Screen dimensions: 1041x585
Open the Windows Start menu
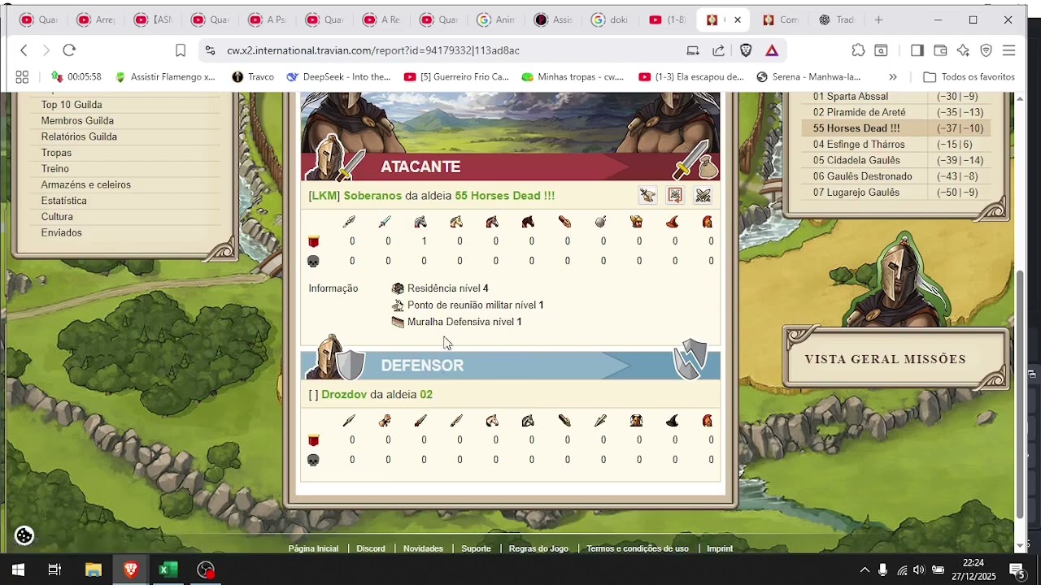pos(18,570)
